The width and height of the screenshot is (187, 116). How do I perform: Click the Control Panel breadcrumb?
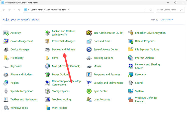click(x=36, y=10)
